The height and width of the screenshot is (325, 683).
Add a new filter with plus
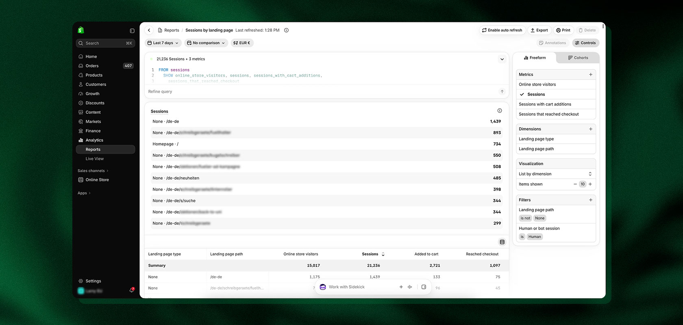tap(591, 200)
